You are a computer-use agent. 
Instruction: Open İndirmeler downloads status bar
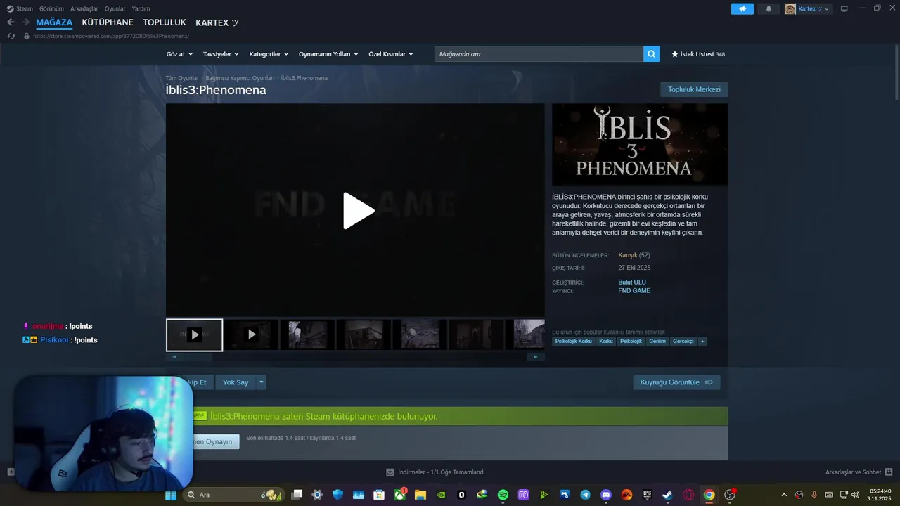(435, 472)
